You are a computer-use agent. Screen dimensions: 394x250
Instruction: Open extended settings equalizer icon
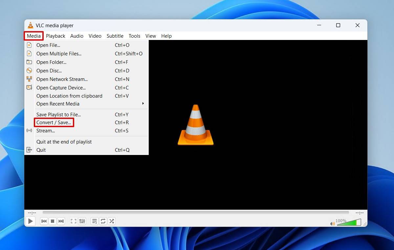[x=82, y=221]
